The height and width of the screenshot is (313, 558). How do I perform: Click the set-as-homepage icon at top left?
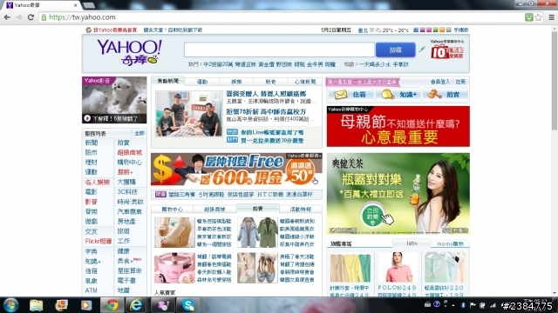(x=89, y=30)
